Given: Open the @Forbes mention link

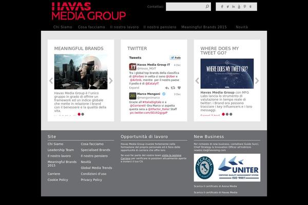Looking at the screenshot, I should tap(138, 76).
